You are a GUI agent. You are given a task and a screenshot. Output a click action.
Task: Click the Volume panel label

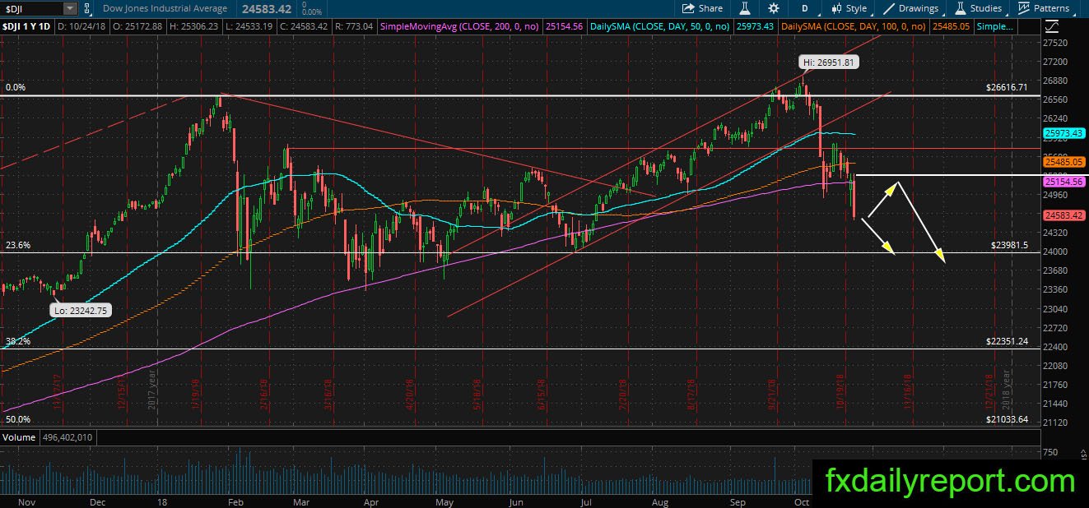coord(18,437)
